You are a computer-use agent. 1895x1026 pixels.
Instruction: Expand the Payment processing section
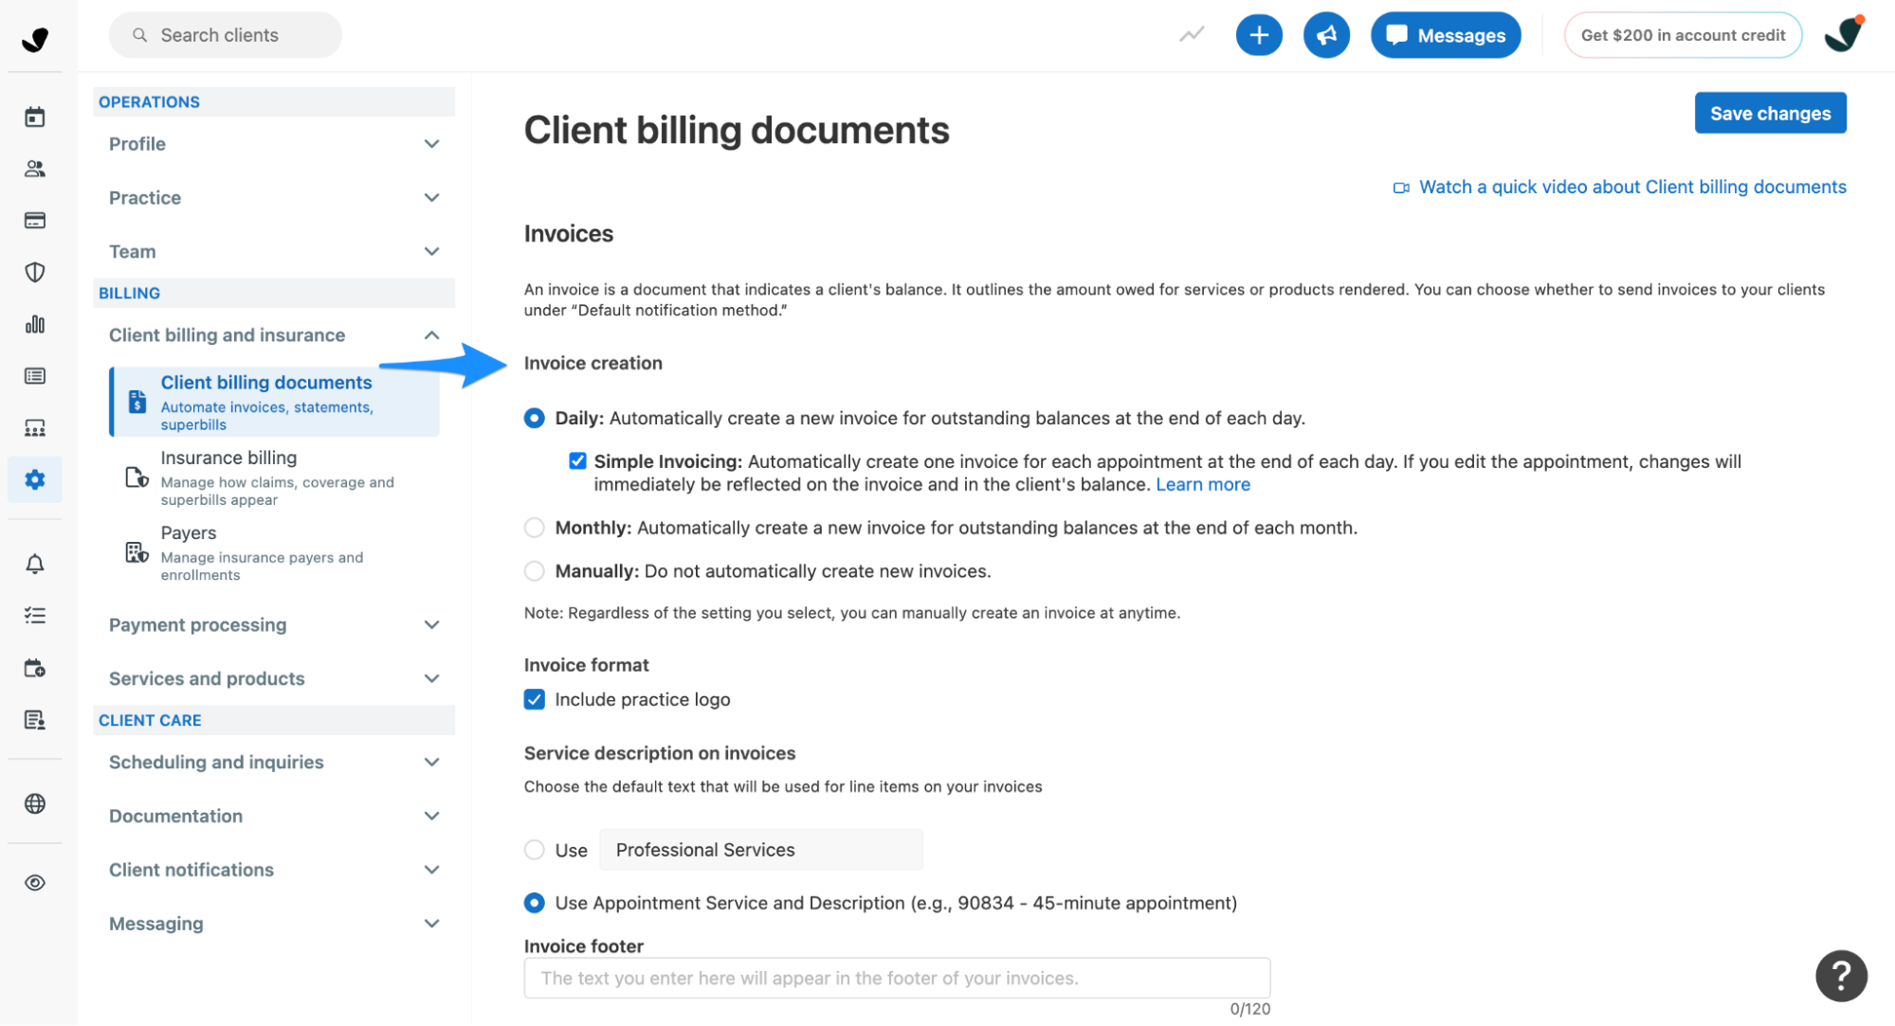pos(274,625)
